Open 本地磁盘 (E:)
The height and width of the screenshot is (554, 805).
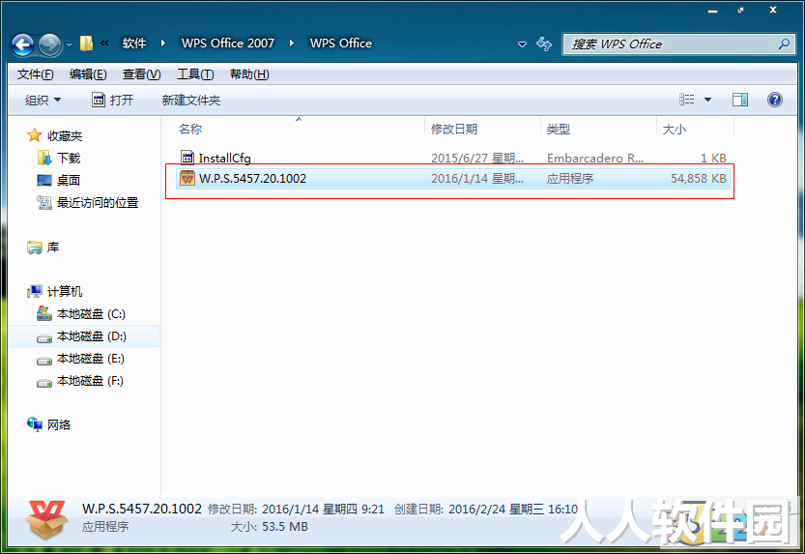pyautogui.click(x=91, y=359)
